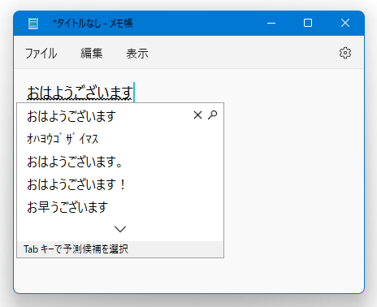Select first candidate おはようございます
The height and width of the screenshot is (307, 377).
point(71,116)
